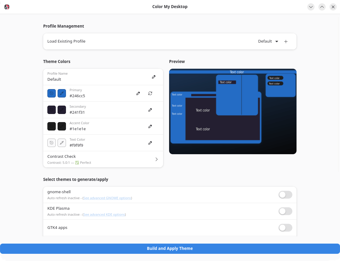Refresh the Primary color with the sync icon

(x=150, y=93)
